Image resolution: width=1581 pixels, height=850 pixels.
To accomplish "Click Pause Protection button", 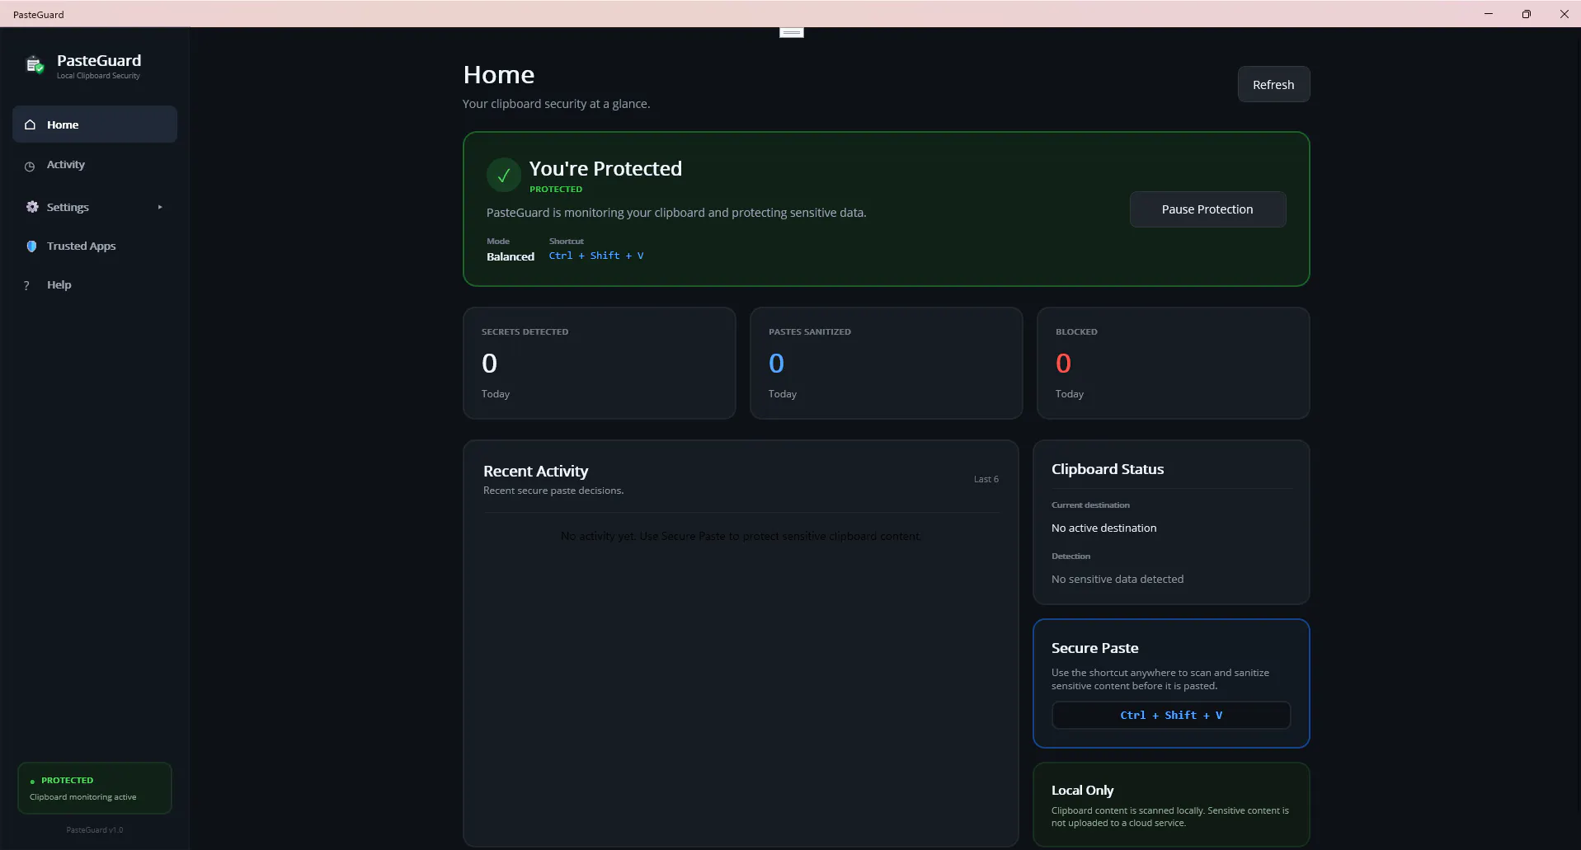I will [1207, 209].
